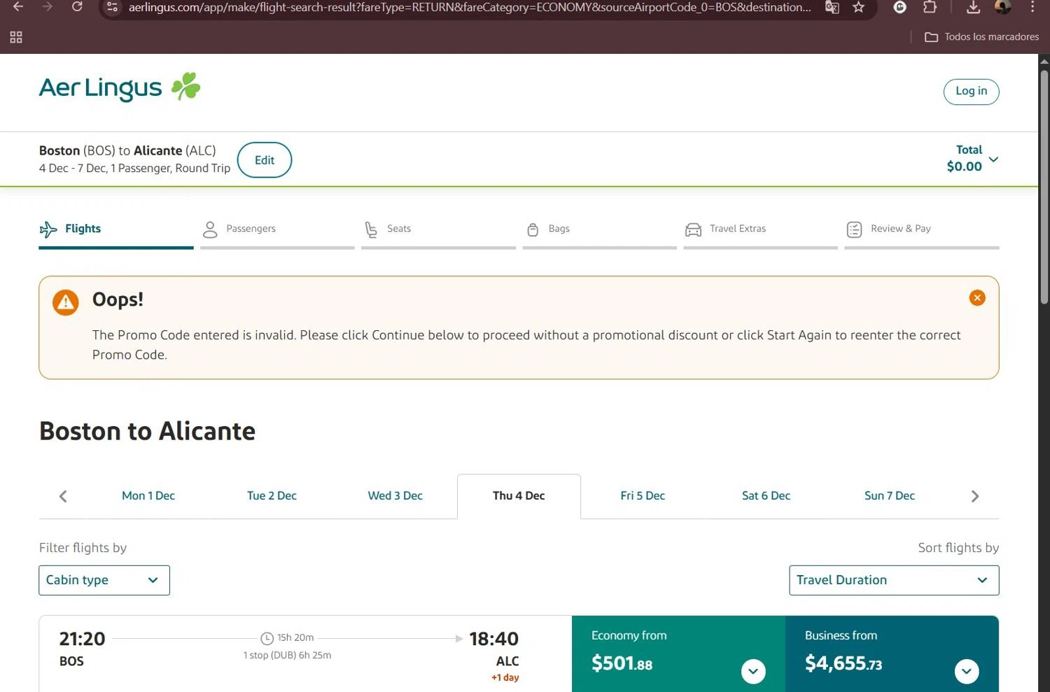Open the extensions puzzle icon
The width and height of the screenshot is (1050, 692).
pyautogui.click(x=930, y=7)
